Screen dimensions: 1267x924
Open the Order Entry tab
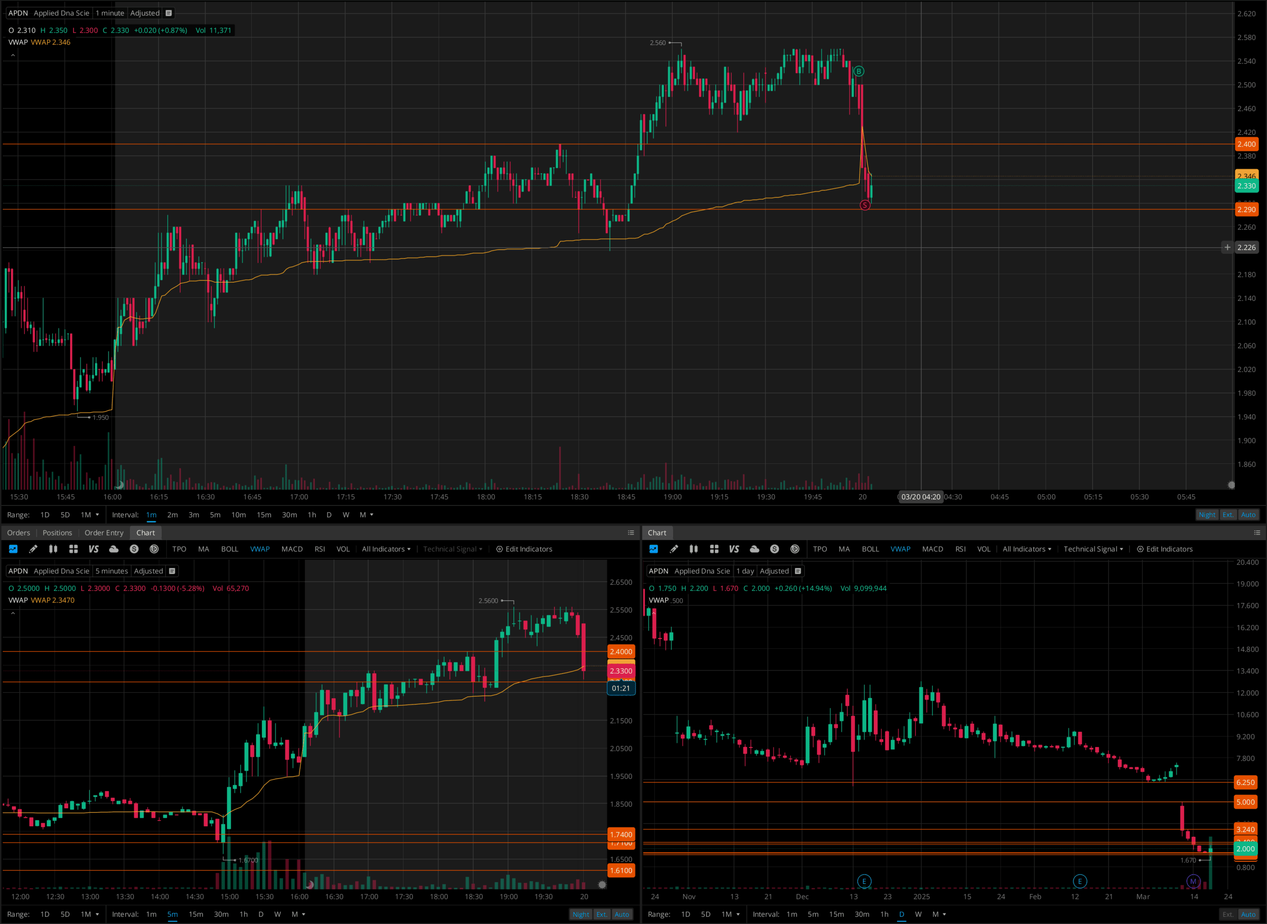click(104, 533)
